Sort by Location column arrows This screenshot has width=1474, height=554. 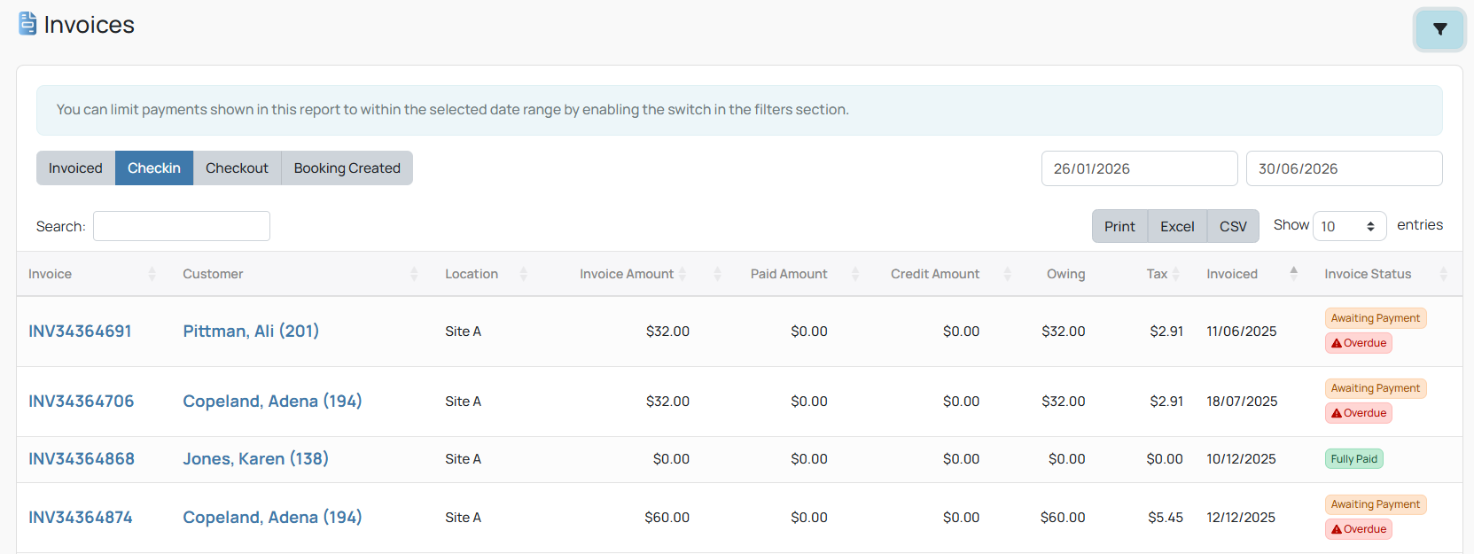point(523,274)
